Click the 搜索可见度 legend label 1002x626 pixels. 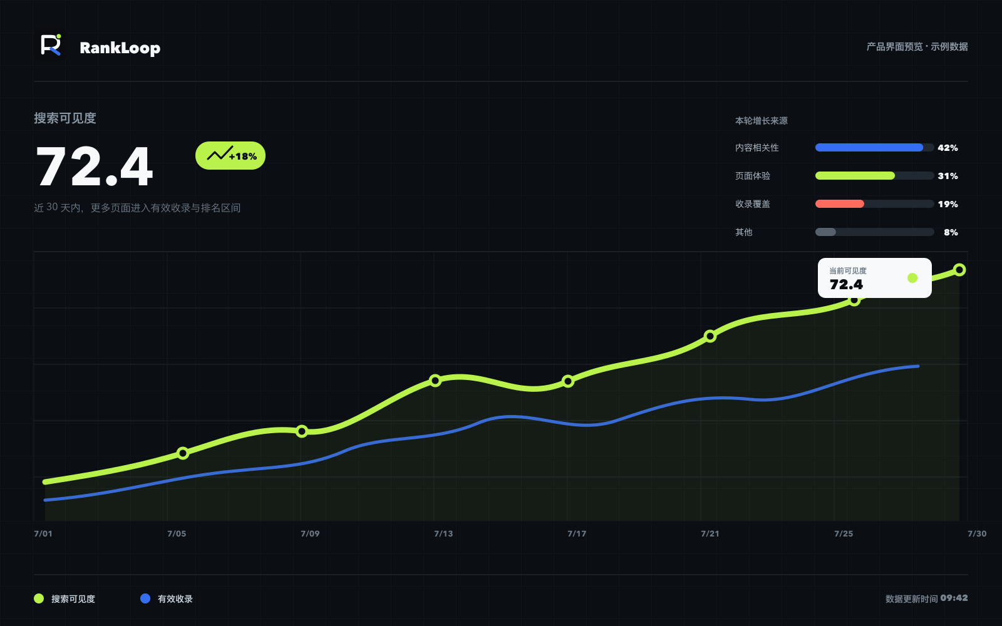tap(73, 599)
